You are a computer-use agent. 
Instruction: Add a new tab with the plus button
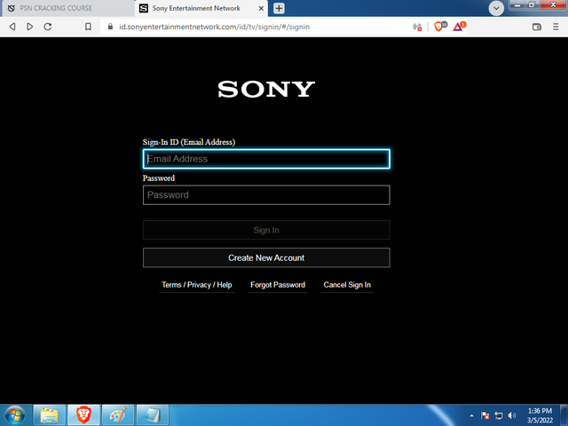tap(279, 8)
